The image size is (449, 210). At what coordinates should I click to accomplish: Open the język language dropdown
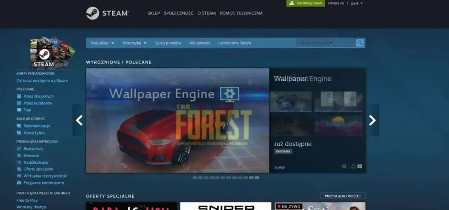(x=356, y=3)
